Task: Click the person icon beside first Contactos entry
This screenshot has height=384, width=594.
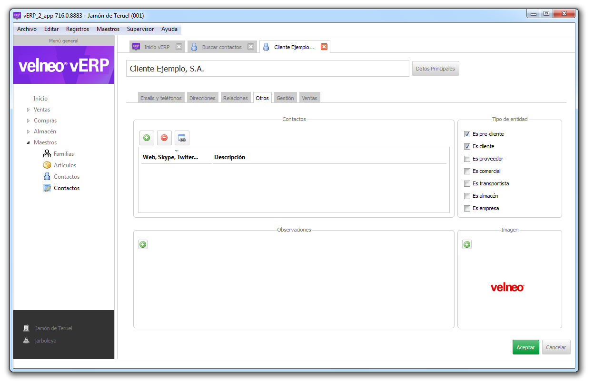Action: click(x=47, y=176)
